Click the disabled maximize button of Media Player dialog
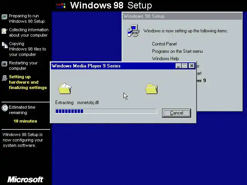This screenshot has height=185, width=247. tap(184, 66)
